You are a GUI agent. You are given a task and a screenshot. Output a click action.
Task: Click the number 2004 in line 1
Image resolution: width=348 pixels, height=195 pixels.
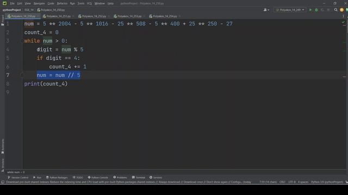click(x=65, y=24)
